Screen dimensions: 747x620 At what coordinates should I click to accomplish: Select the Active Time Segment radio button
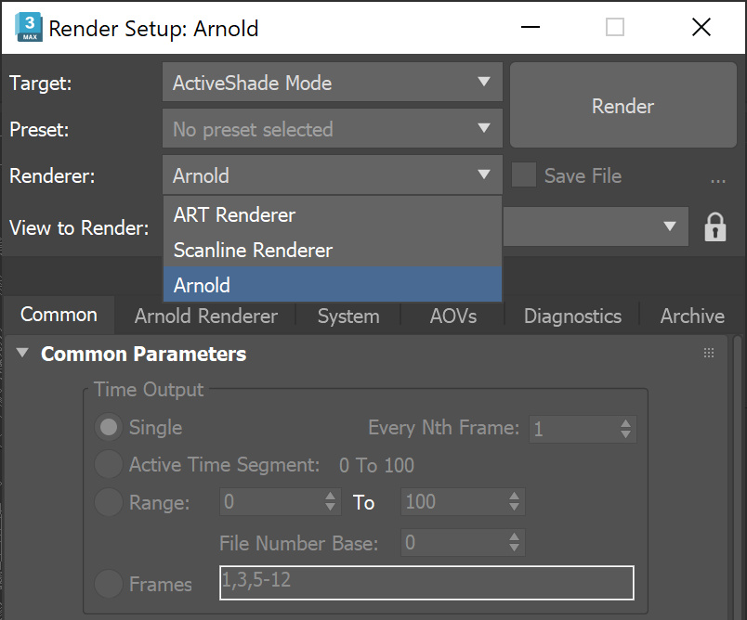[x=110, y=465]
